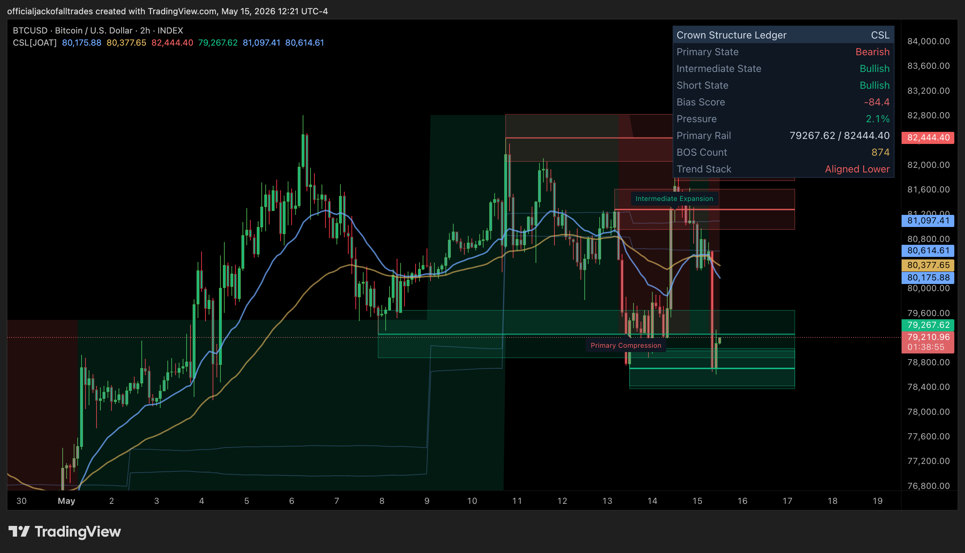The width and height of the screenshot is (965, 553).
Task: Click the Primary State Bearish value
Action: [872, 52]
